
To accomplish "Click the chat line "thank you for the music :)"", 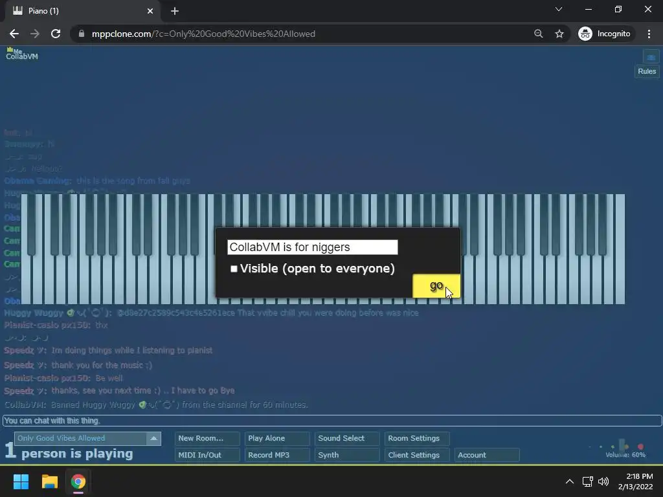I will tap(102, 365).
